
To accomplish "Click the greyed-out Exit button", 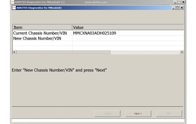I will pyautogui.click(x=169, y=113).
